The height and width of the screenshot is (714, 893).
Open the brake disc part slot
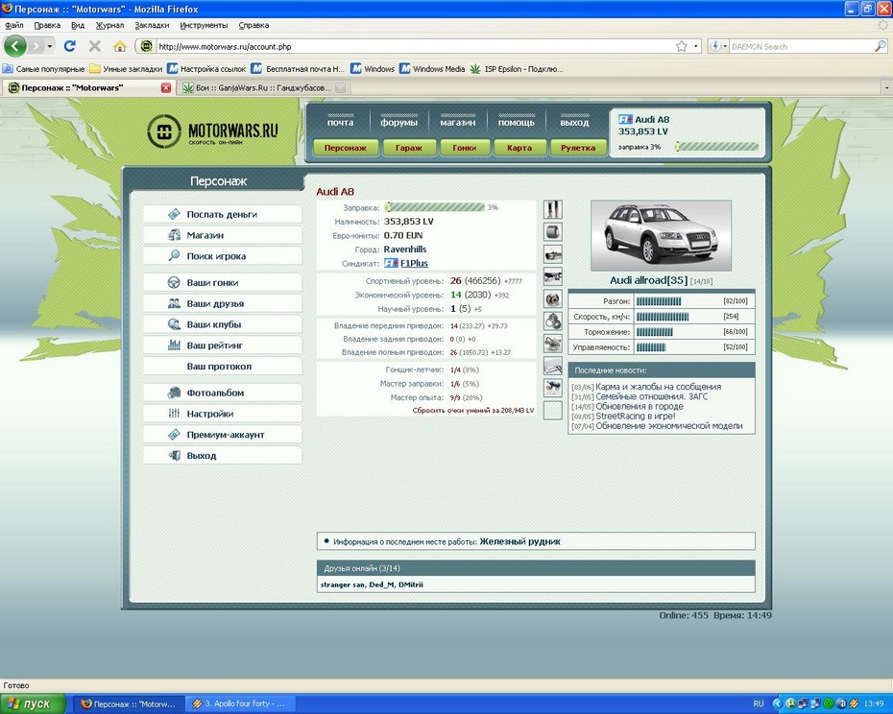(552, 298)
